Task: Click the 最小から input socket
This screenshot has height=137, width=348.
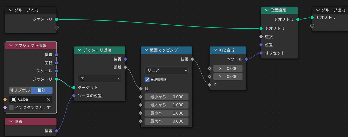Action: point(141,97)
